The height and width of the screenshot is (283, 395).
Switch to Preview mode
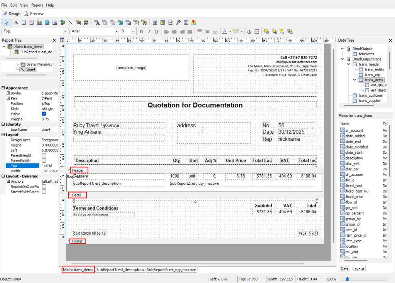[x=34, y=13]
